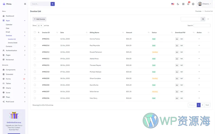
Task: Open notifications bell icon
Action: tap(188, 4)
